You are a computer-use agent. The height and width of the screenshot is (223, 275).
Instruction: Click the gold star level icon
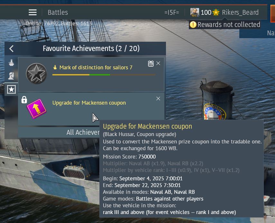tap(216, 13)
